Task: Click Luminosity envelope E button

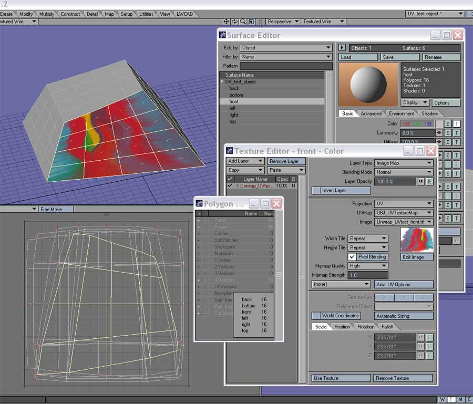Action: coord(448,133)
